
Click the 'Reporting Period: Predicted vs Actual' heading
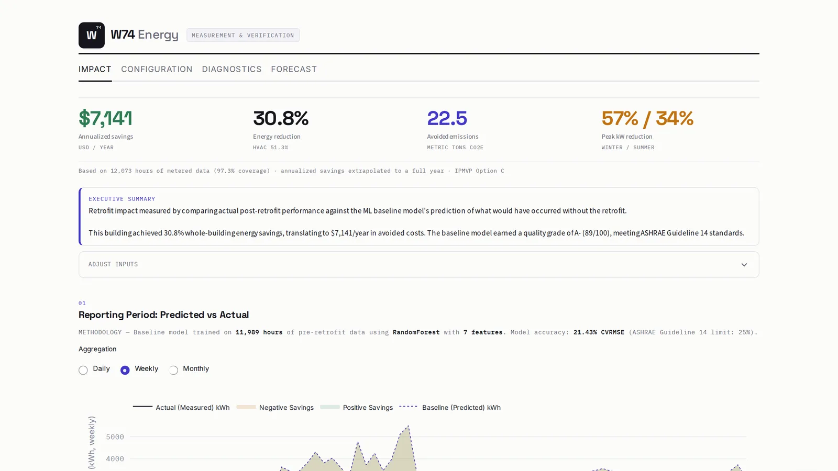(x=163, y=315)
